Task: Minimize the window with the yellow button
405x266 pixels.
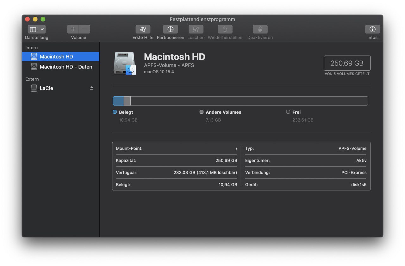Action: tap(35, 19)
